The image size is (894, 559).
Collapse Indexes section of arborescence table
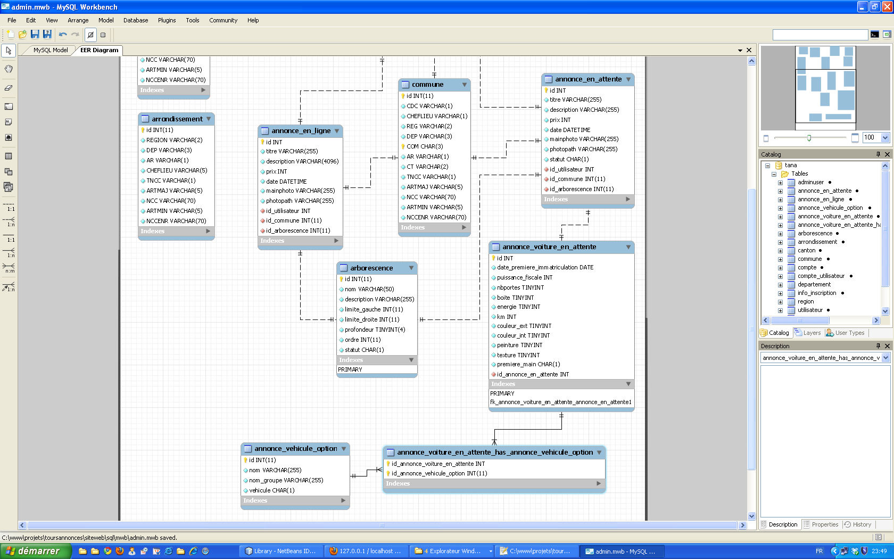coord(411,360)
